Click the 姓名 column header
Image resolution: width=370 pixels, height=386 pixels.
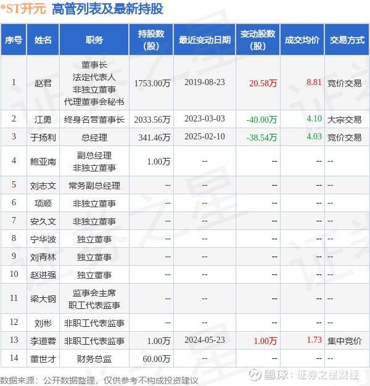(x=43, y=39)
